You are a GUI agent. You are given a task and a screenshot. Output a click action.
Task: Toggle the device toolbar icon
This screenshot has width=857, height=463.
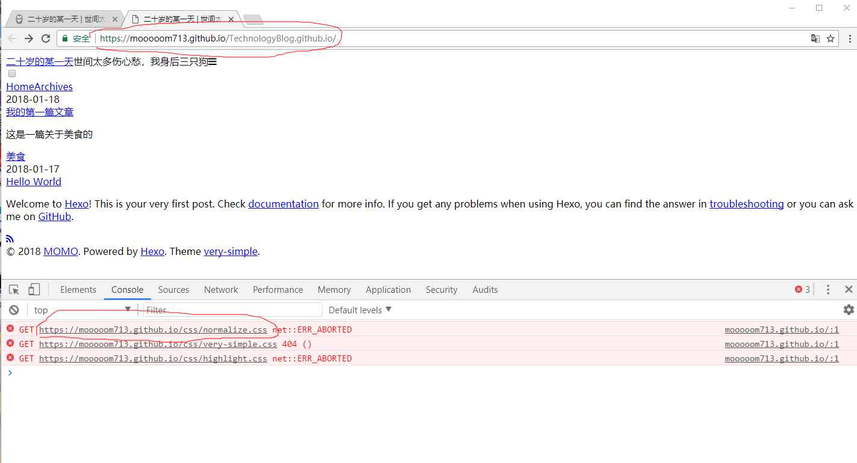coord(34,290)
